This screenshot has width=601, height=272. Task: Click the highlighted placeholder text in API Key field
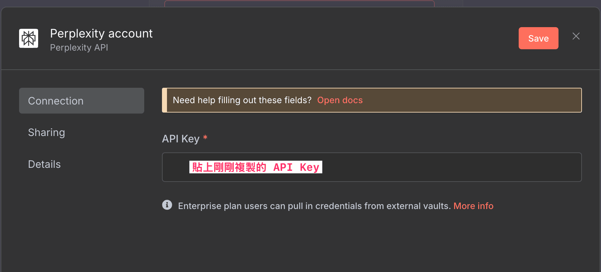click(x=255, y=167)
